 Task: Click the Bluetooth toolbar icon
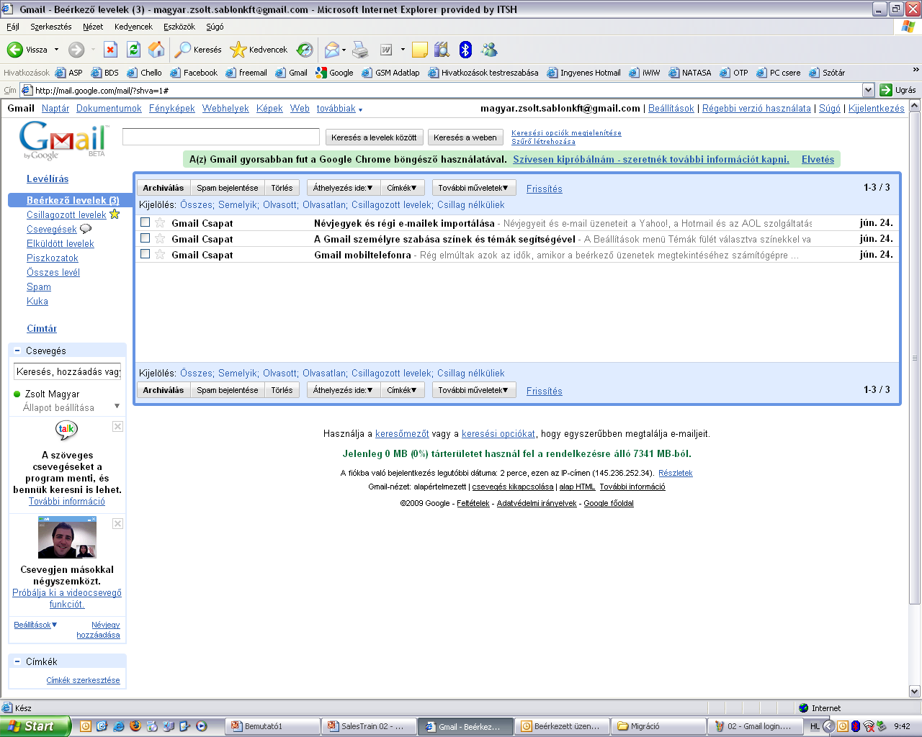tap(465, 50)
